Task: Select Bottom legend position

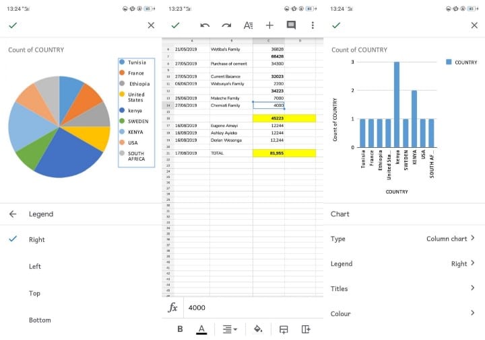Action: 80,320
